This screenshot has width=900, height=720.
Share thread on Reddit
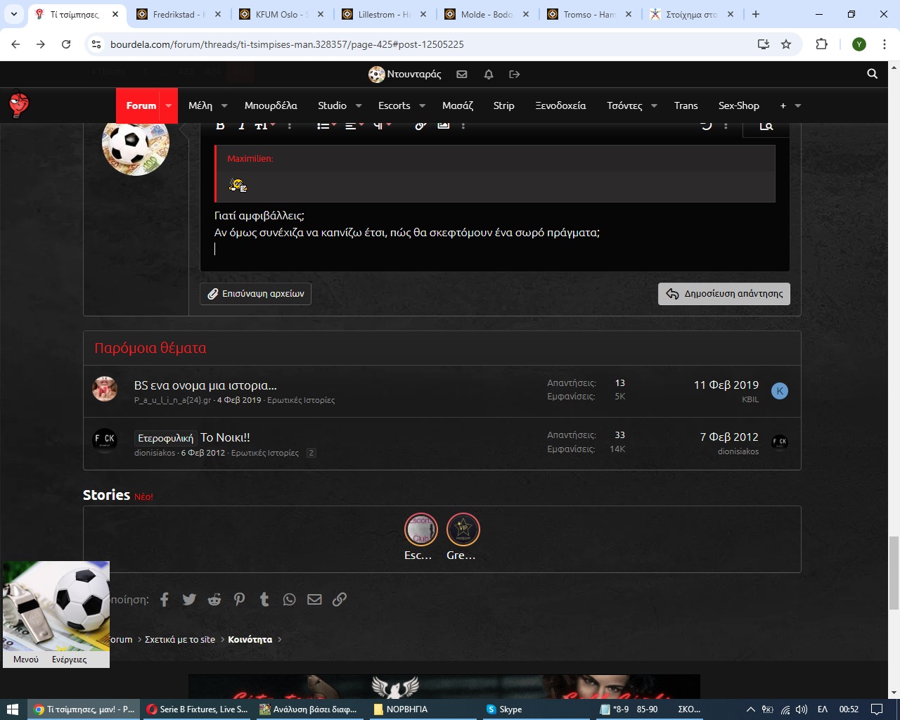click(x=214, y=599)
